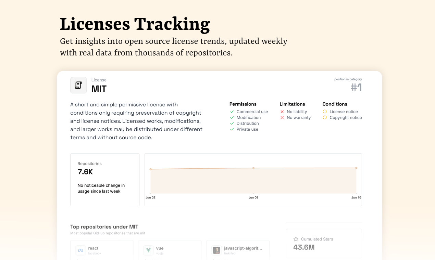Select the Jun 09 chart data point

pyautogui.click(x=253, y=168)
